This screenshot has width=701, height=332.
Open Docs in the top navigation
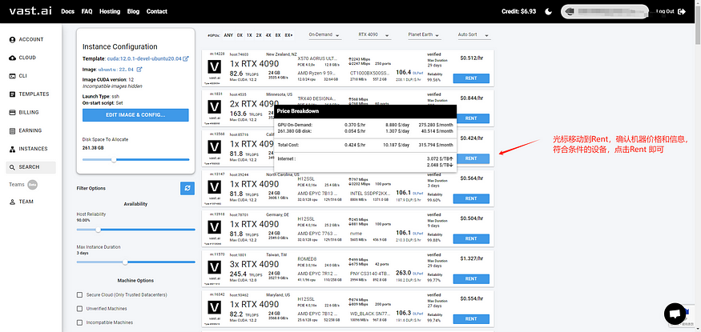[67, 12]
